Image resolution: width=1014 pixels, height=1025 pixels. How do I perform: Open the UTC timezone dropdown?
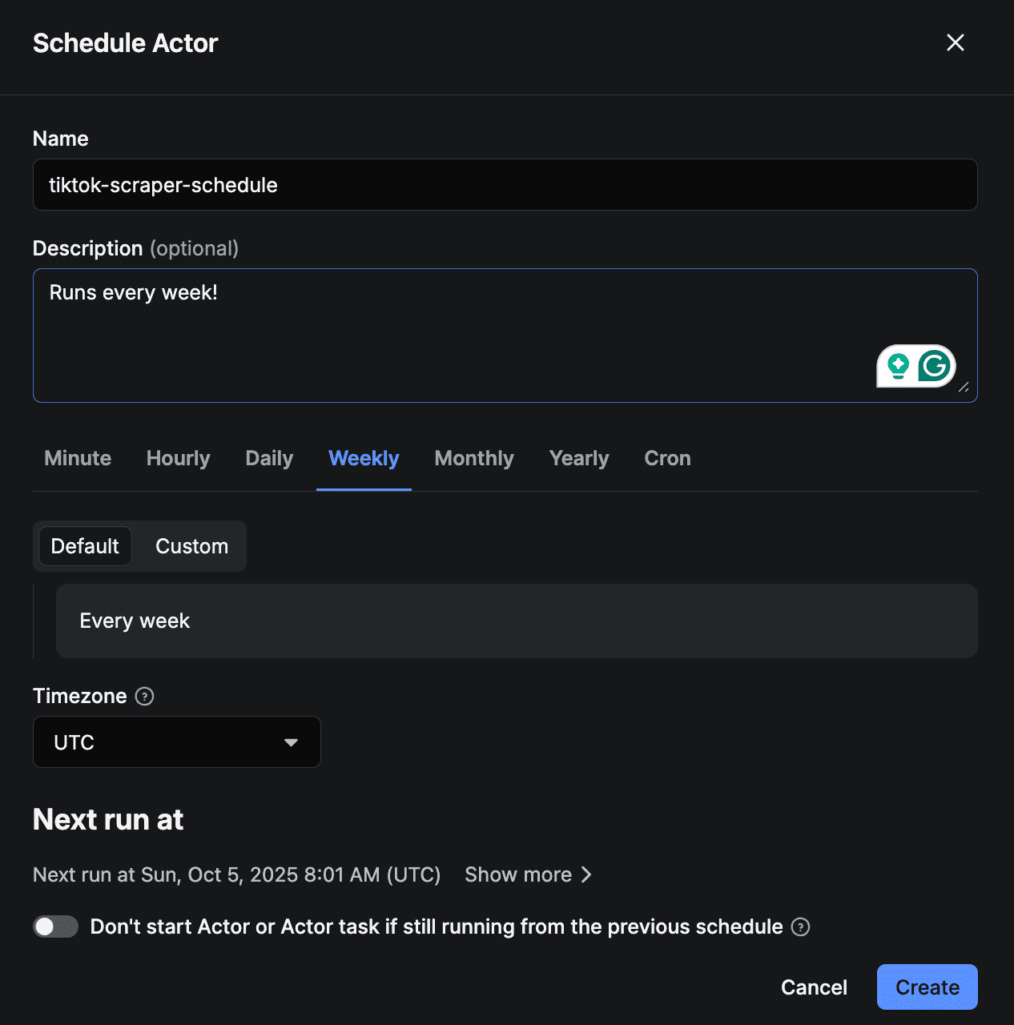(x=176, y=742)
